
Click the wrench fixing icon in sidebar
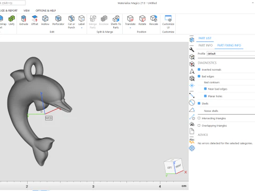click(x=192, y=50)
